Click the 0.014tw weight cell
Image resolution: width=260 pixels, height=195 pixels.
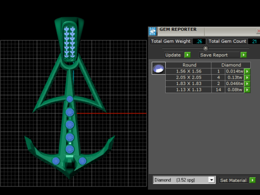[x=235, y=71]
